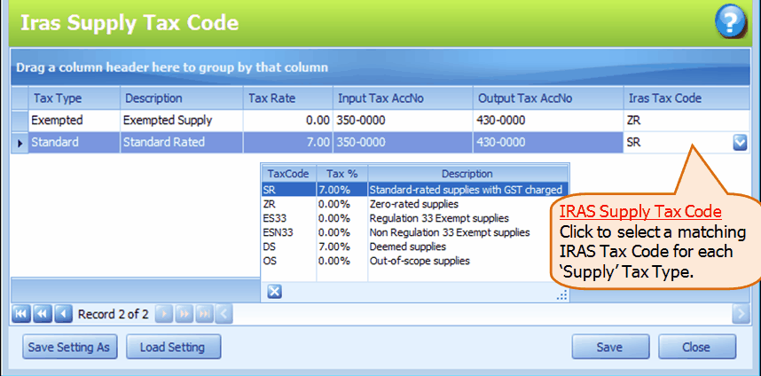Click the group-by column header panel
Screen dimensions: 761x376
[x=380, y=67]
